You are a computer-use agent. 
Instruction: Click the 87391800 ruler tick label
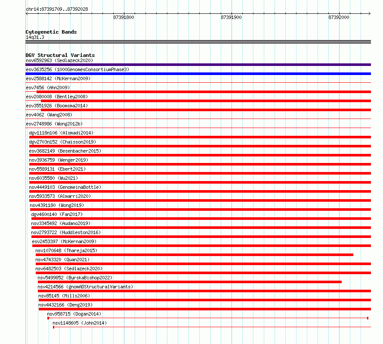coord(124,17)
